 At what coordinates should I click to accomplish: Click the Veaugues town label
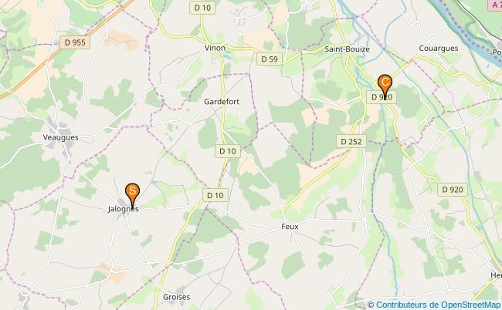(61, 138)
